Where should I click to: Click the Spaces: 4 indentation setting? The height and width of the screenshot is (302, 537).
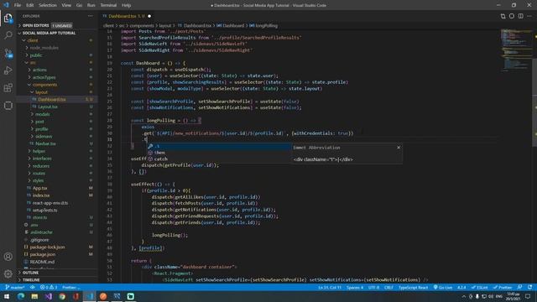(x=354, y=287)
